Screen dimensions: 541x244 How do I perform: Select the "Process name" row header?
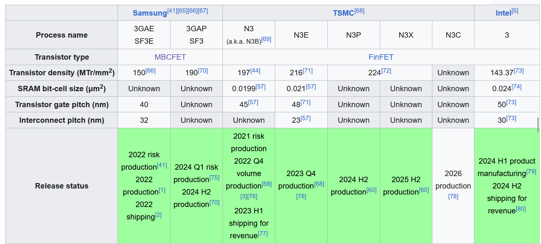[62, 35]
